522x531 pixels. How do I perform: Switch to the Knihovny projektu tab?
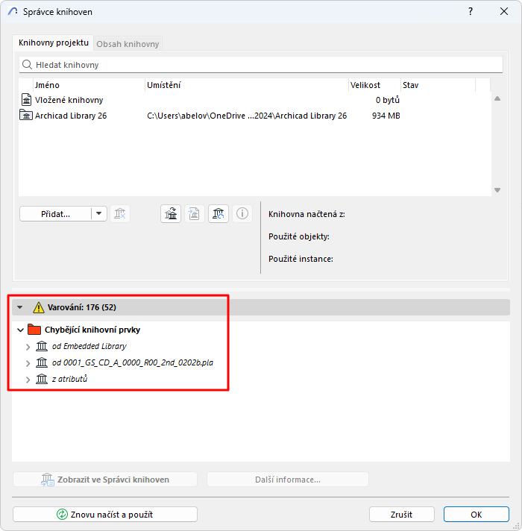click(53, 43)
